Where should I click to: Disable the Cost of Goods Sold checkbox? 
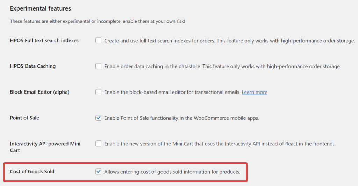99,172
